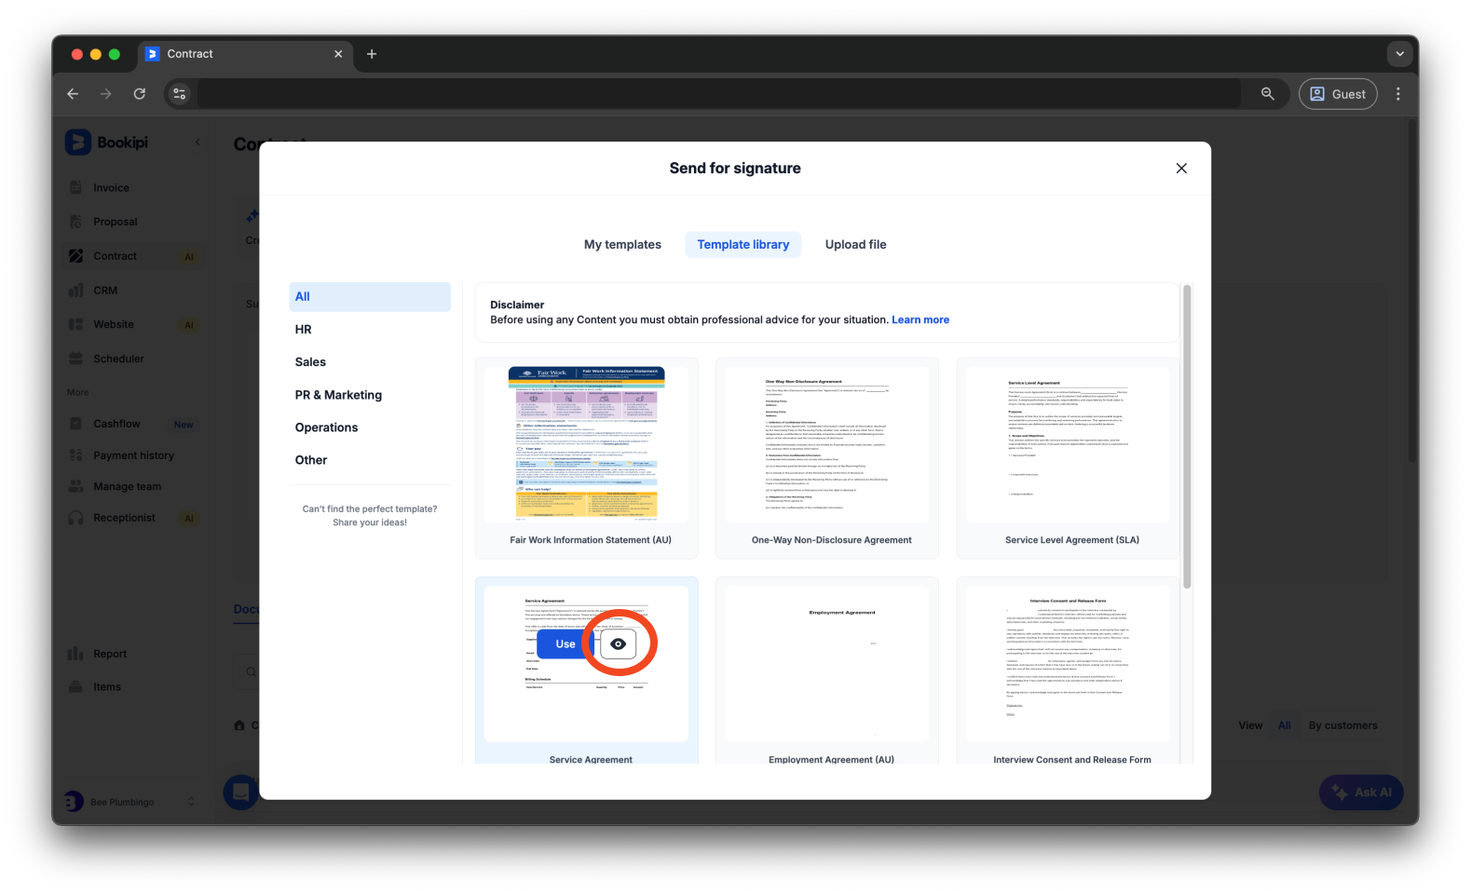Select the Template library tab
The width and height of the screenshot is (1471, 894).
click(742, 244)
